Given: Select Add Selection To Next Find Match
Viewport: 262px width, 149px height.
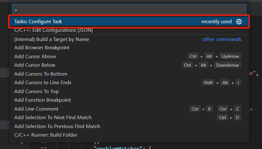Looking at the screenshot, I should pos(53,118).
